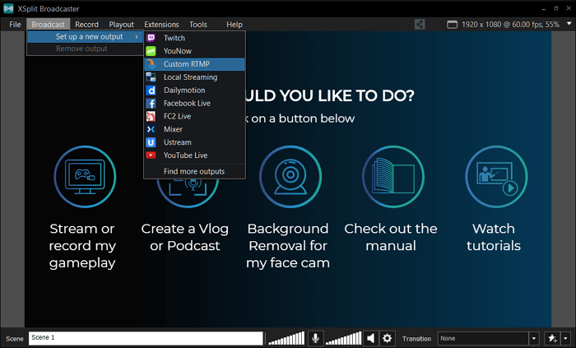Open the Extensions menu
576x348 pixels.
(161, 24)
